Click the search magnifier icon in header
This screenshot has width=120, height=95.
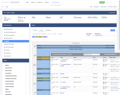pyautogui.click(x=107, y=2)
